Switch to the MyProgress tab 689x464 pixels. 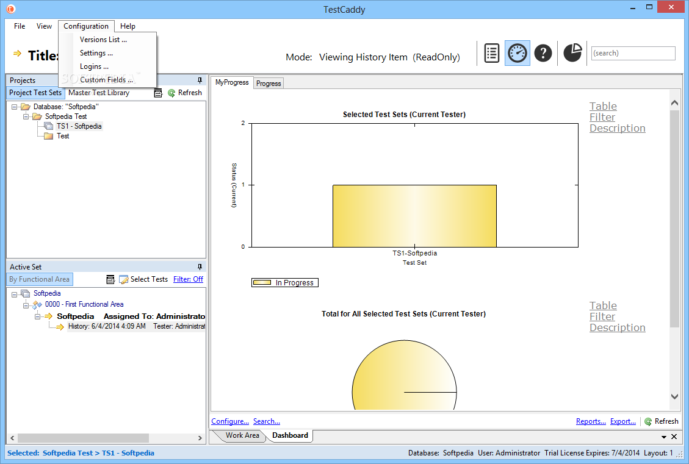(x=232, y=82)
